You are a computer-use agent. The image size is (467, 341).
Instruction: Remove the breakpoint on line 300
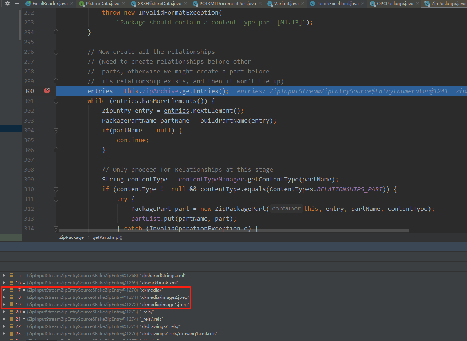[47, 91]
